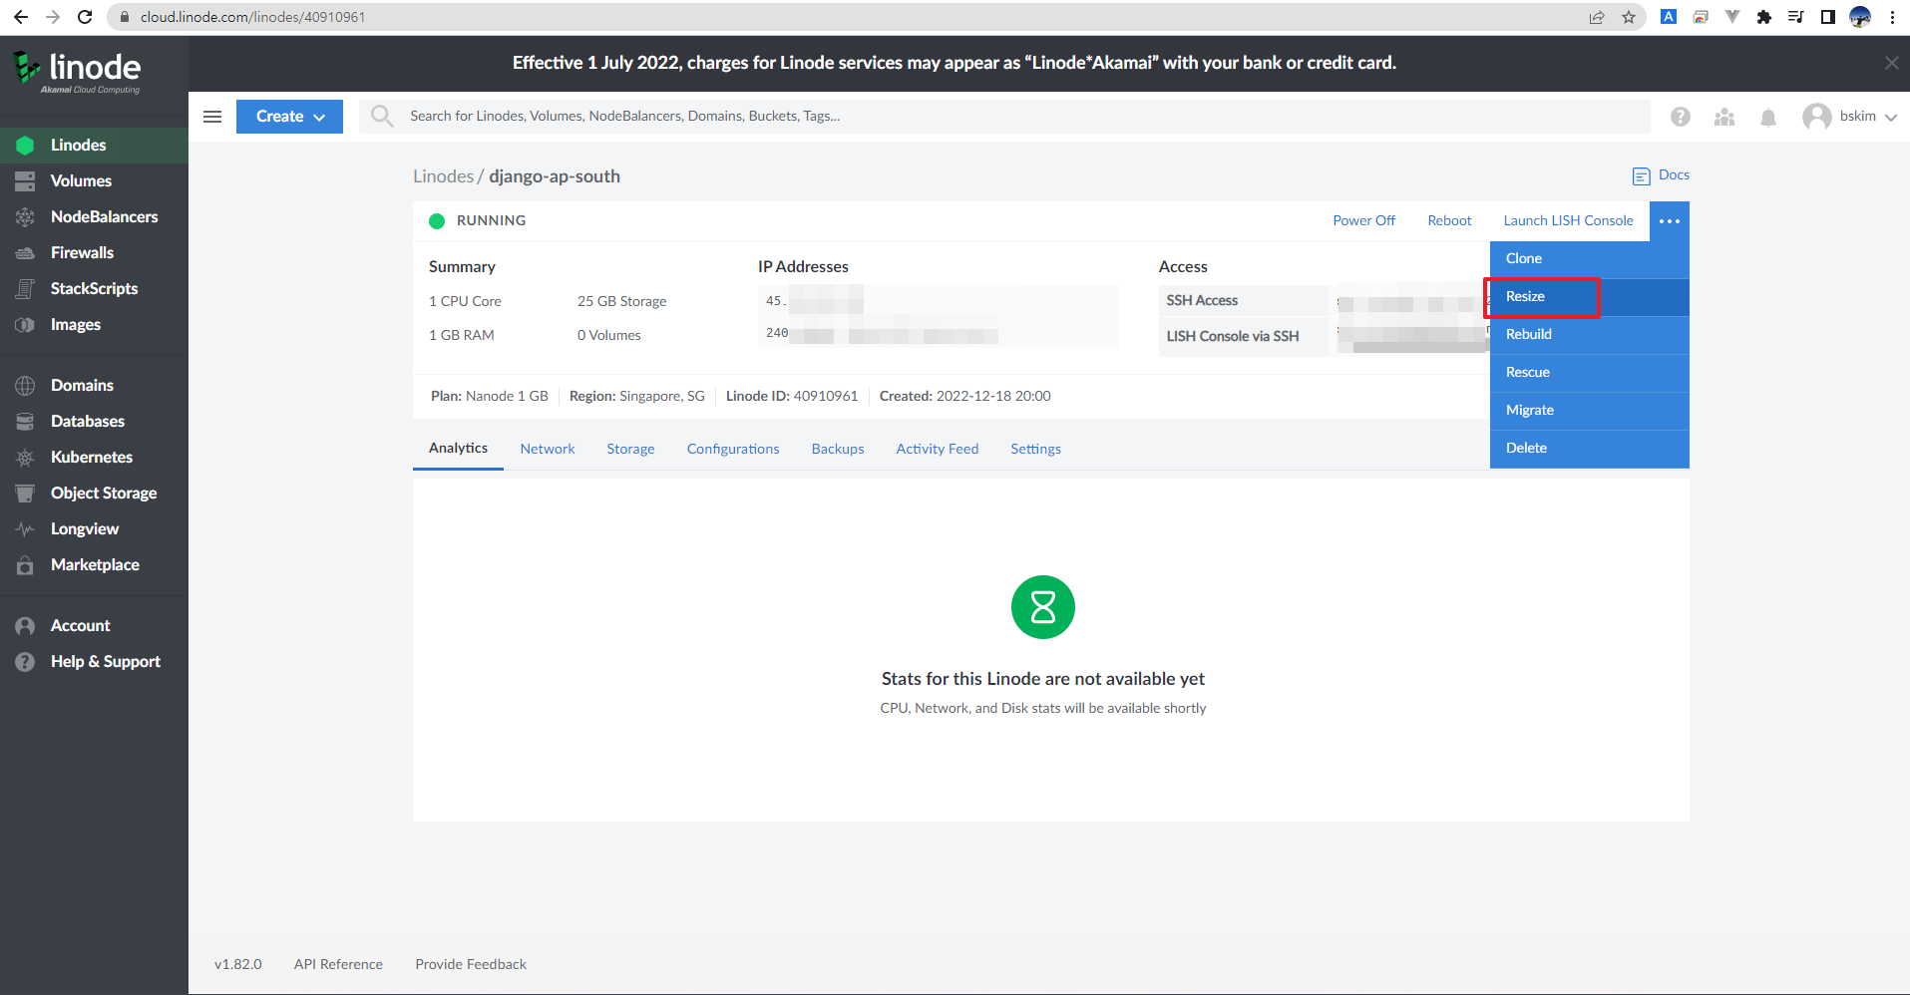Click the SSH Access label

tap(1202, 301)
